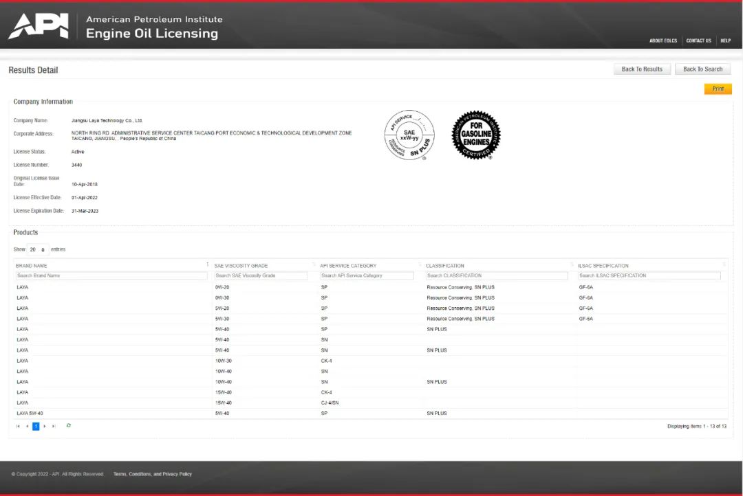Select the CJ-4/SN service category cell
This screenshot has width=743, height=496.
(x=330, y=403)
